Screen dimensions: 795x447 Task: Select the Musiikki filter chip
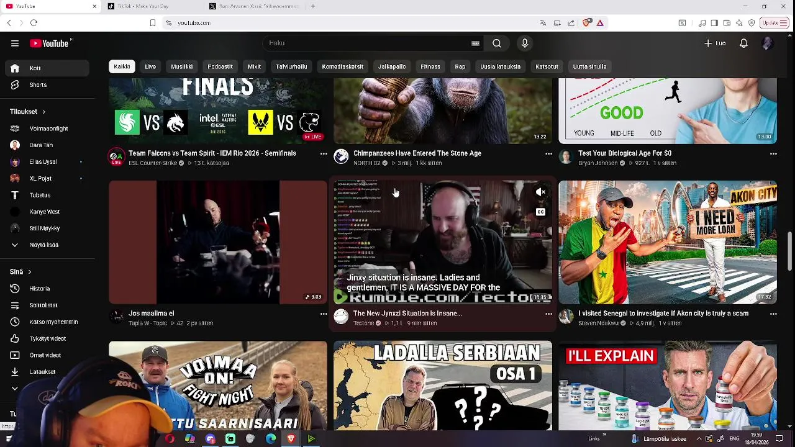point(182,66)
